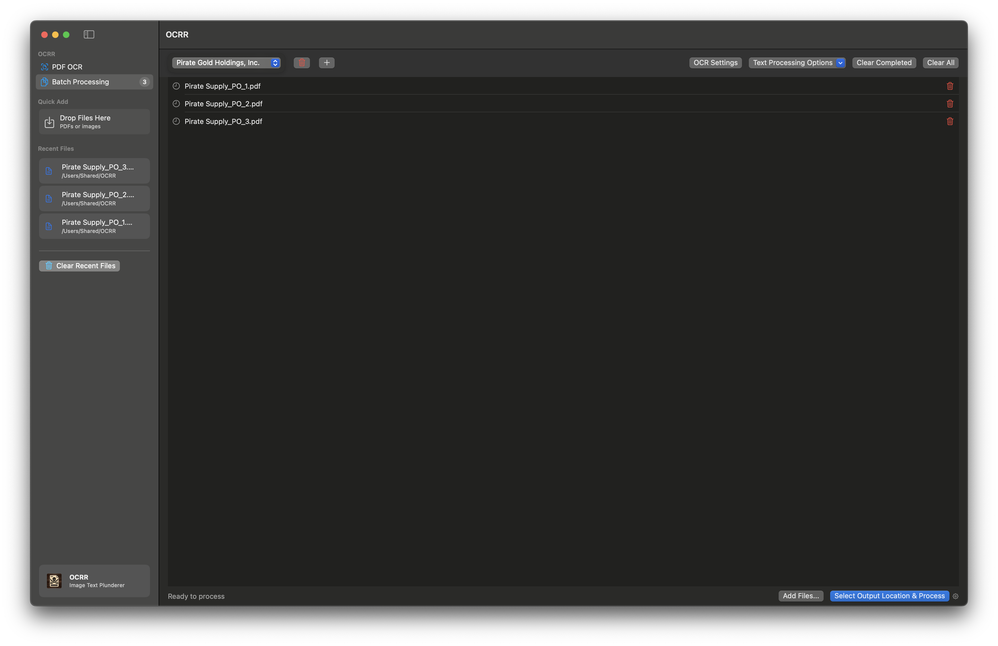Remove Pirate Supply_PO_3.pdf using its trash icon
998x646 pixels.
pyautogui.click(x=950, y=121)
